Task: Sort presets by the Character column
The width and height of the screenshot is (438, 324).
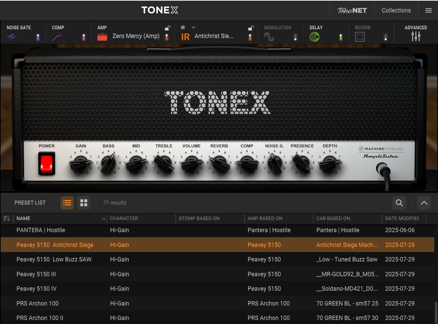Action: coord(141,218)
